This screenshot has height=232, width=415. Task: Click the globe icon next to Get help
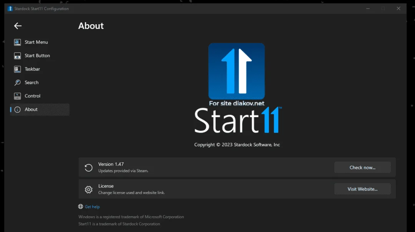coord(81,207)
